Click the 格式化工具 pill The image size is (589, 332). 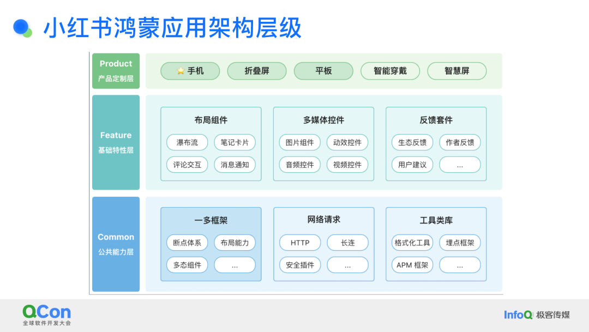click(x=412, y=243)
